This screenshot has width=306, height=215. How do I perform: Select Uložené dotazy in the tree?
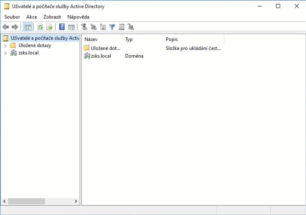[35, 45]
